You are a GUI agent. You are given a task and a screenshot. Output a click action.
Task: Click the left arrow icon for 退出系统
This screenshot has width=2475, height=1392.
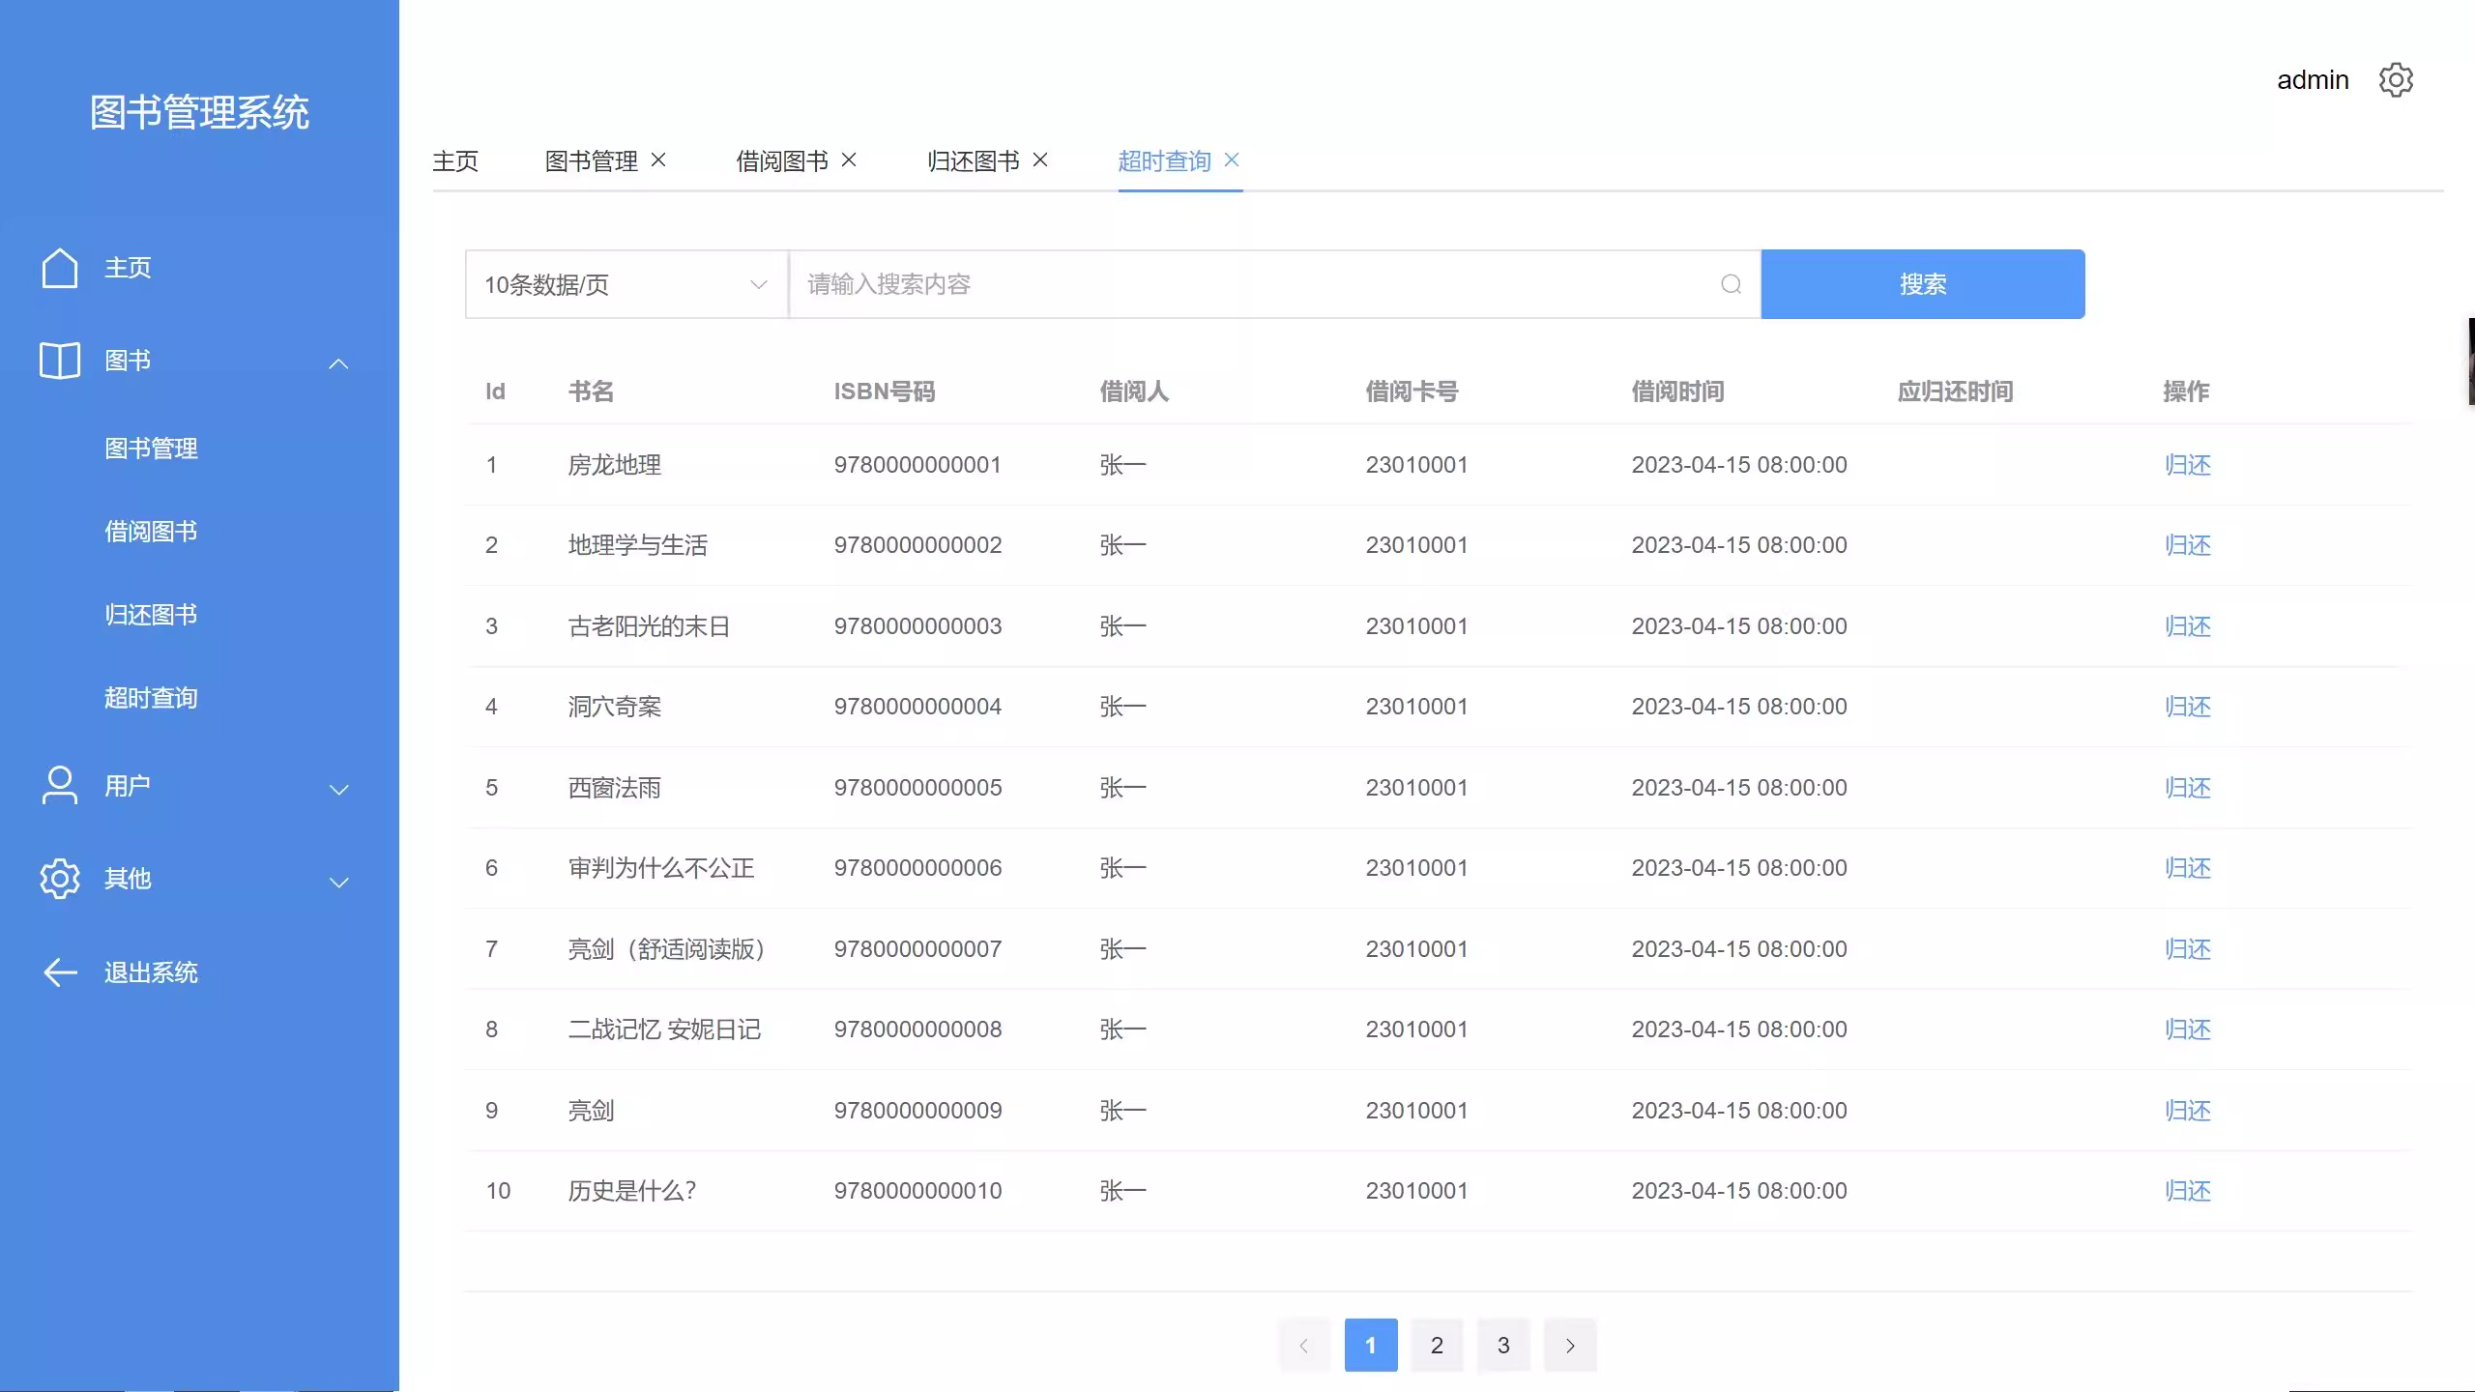(60, 972)
